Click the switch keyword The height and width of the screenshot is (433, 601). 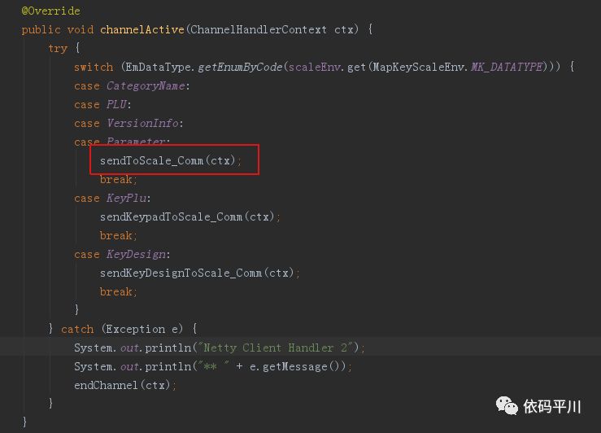click(94, 67)
